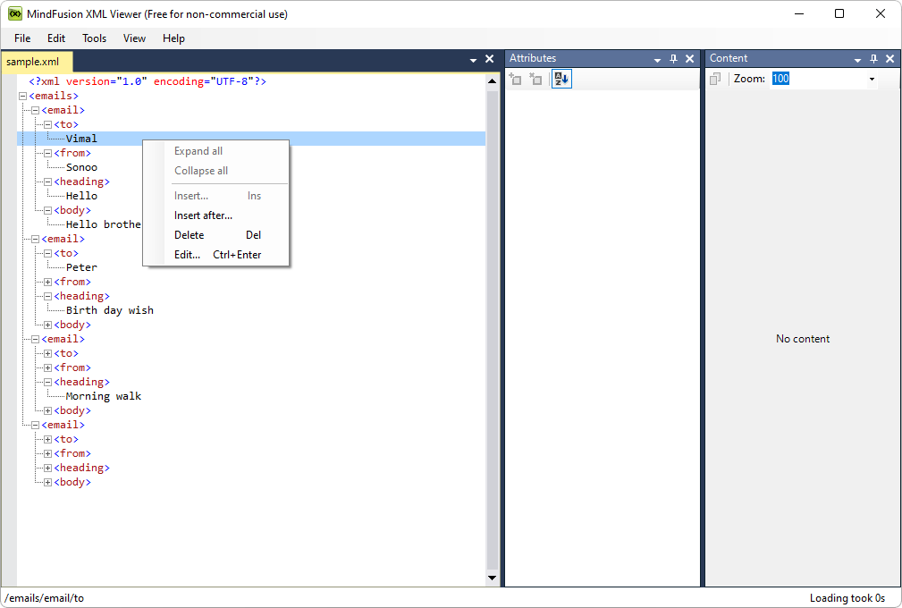
Task: Collapse the heading node above Morning walk
Action: [47, 383]
